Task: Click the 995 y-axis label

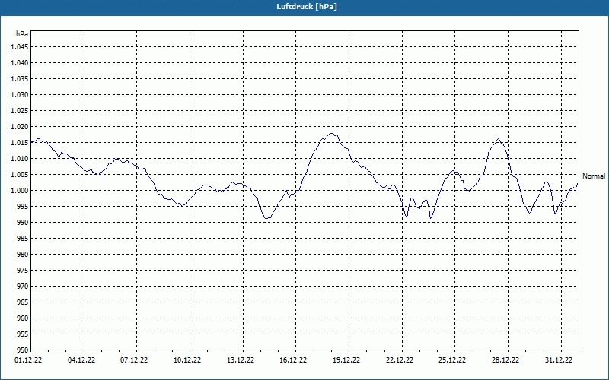Action: (23, 206)
